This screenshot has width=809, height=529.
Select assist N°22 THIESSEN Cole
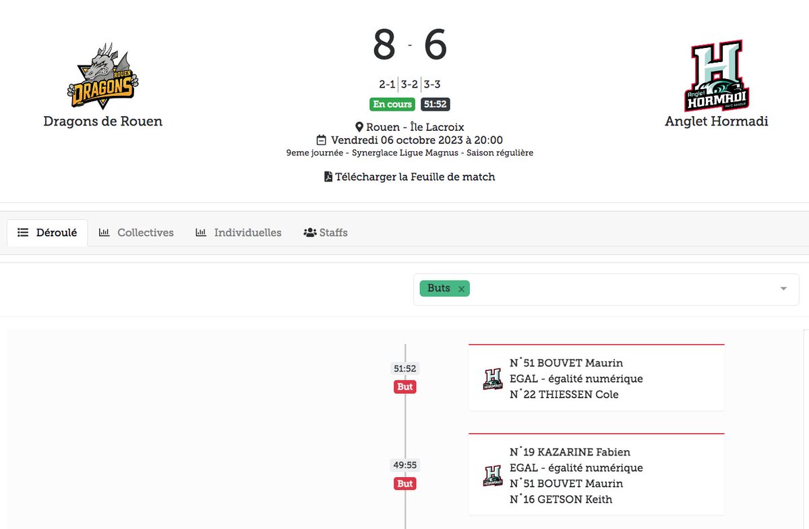click(x=564, y=394)
